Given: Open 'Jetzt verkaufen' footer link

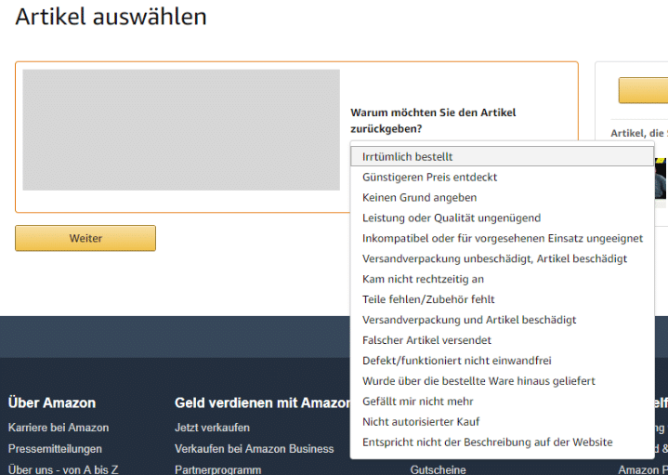Looking at the screenshot, I should [x=212, y=428].
